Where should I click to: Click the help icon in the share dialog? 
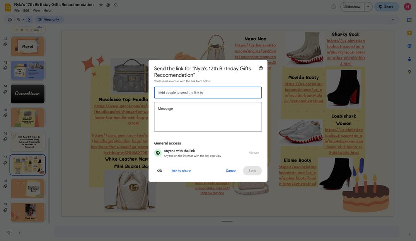261,68
